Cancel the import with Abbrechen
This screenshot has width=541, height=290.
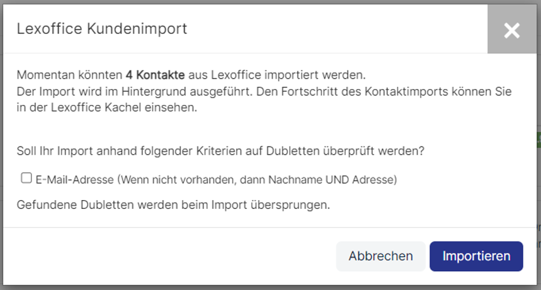click(x=380, y=256)
